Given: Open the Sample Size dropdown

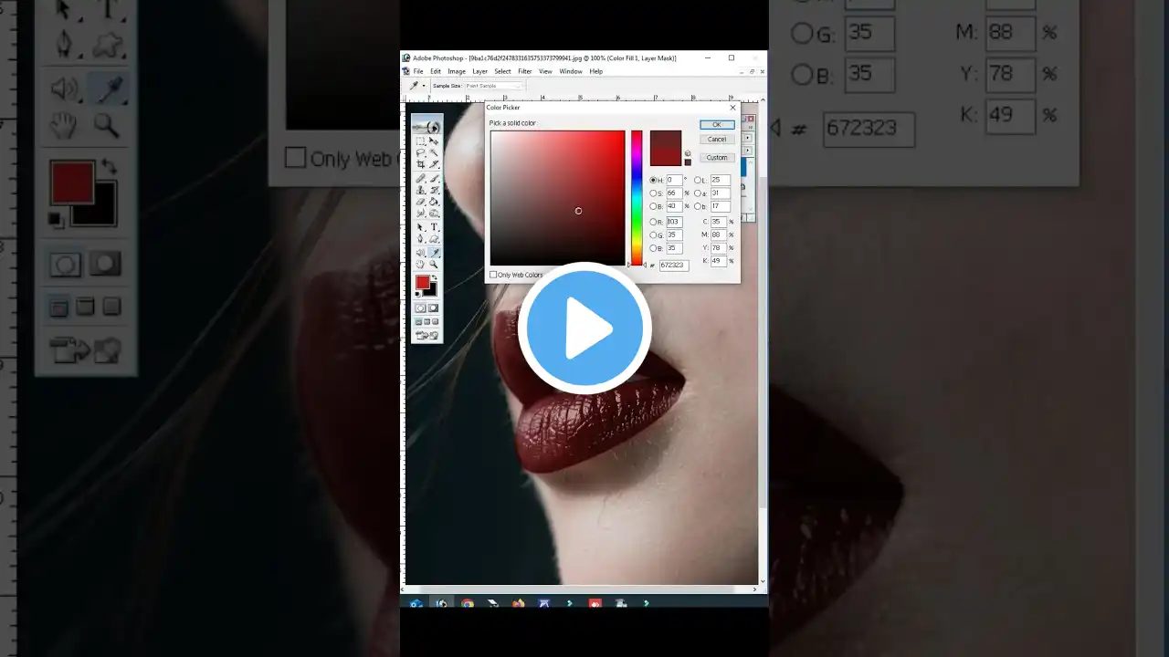Looking at the screenshot, I should 494,86.
